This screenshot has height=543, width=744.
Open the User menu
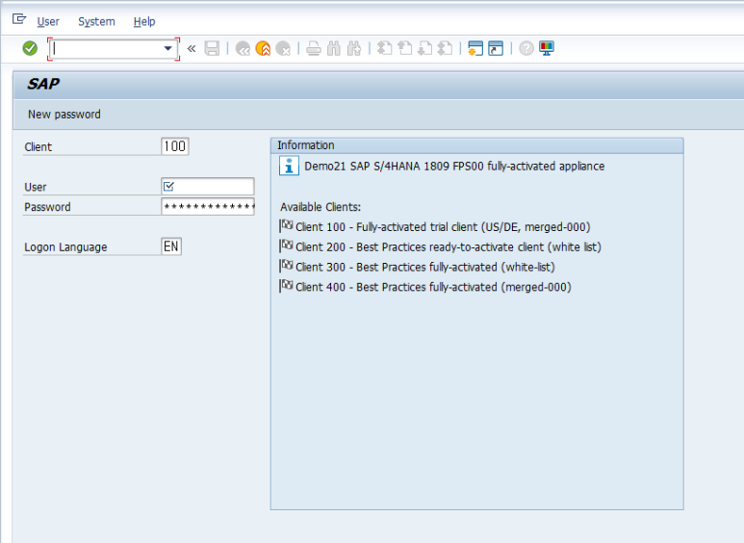48,22
